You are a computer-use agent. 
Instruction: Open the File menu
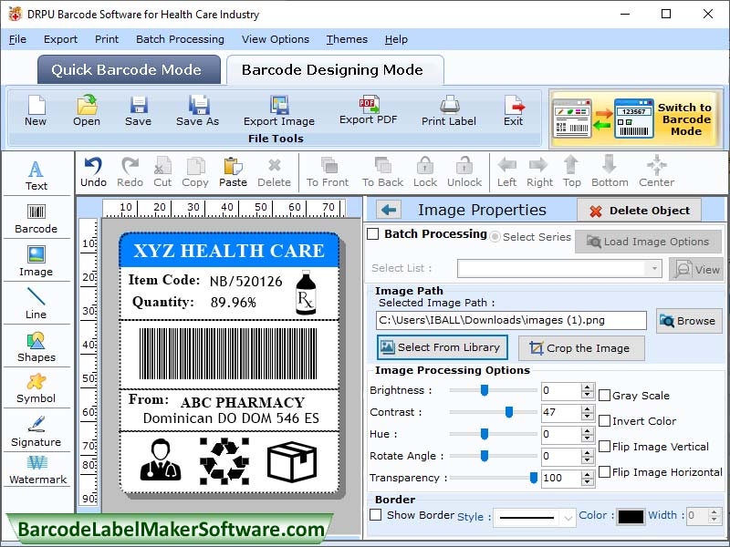[x=17, y=39]
